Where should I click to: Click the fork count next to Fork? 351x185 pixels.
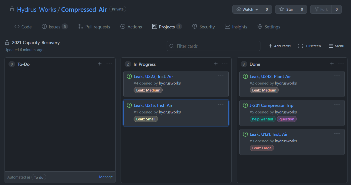pos(336,9)
